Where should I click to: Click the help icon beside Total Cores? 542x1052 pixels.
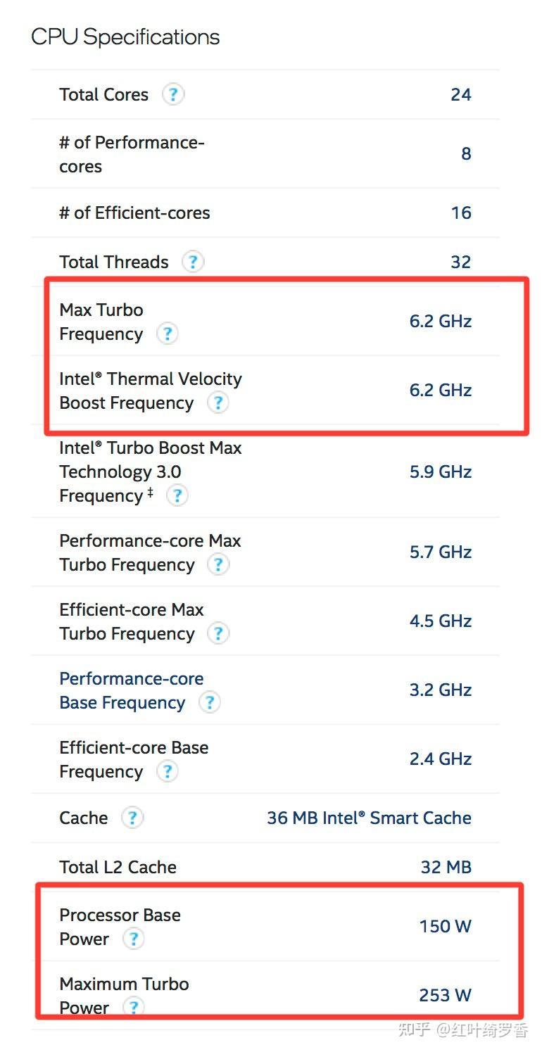click(173, 94)
